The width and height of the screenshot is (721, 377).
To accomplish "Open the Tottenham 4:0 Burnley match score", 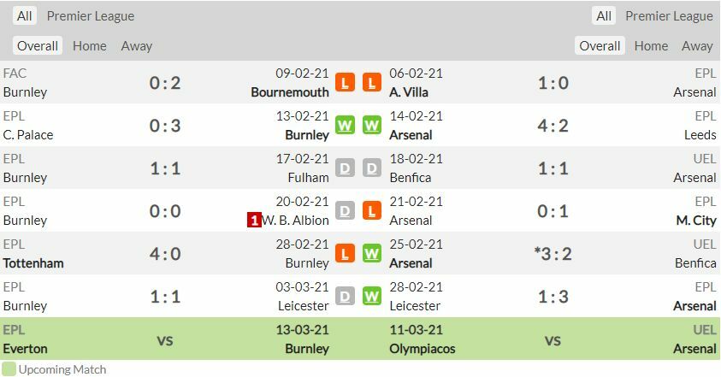I will pyautogui.click(x=165, y=254).
